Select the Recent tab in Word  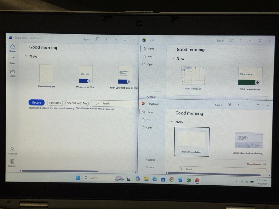coord(37,102)
